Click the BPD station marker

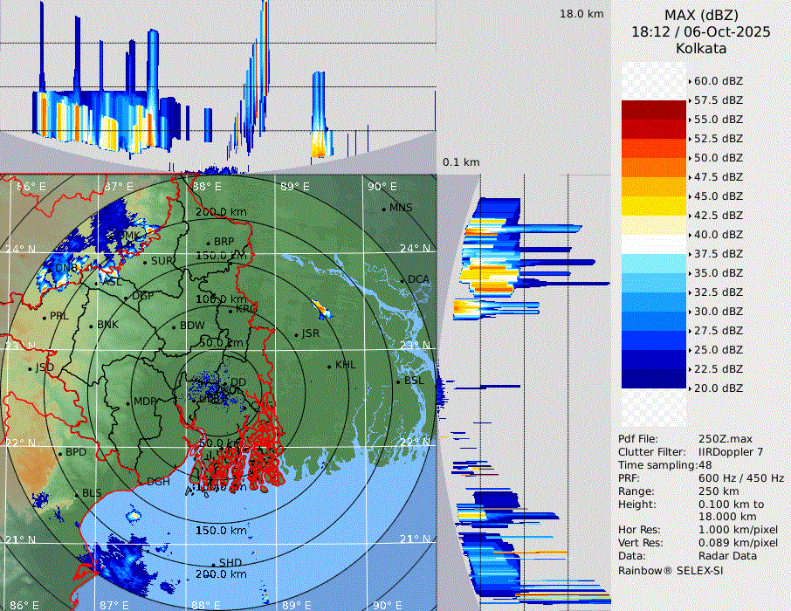pyautogui.click(x=60, y=454)
